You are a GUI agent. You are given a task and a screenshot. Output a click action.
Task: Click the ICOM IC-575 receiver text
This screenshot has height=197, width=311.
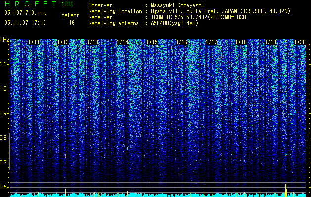point(199,17)
